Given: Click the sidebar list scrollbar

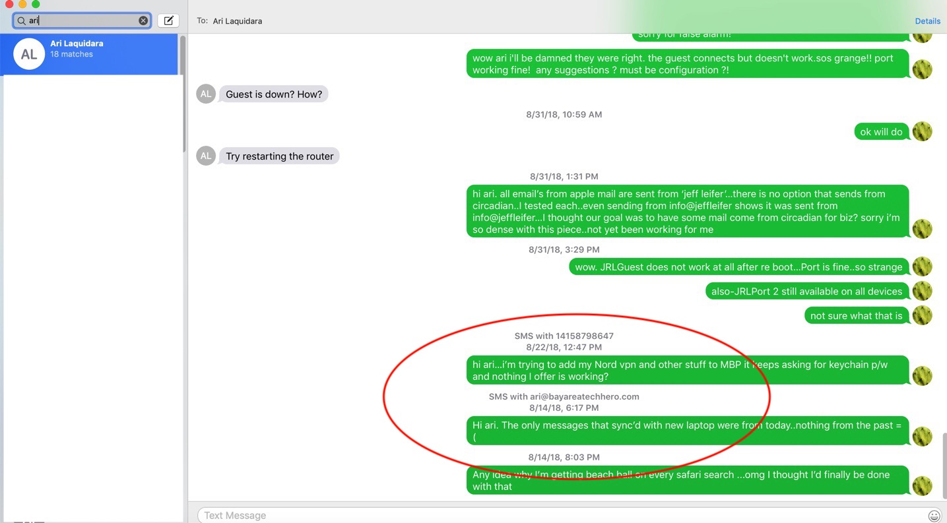Looking at the screenshot, I should click(183, 92).
